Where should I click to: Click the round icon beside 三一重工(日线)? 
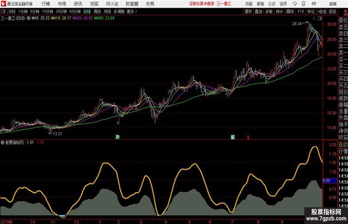click(x=29, y=18)
